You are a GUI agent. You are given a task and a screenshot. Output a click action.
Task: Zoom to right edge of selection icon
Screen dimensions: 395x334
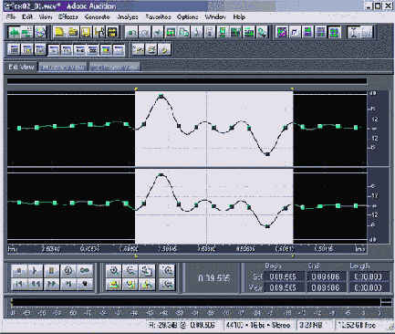click(x=147, y=284)
